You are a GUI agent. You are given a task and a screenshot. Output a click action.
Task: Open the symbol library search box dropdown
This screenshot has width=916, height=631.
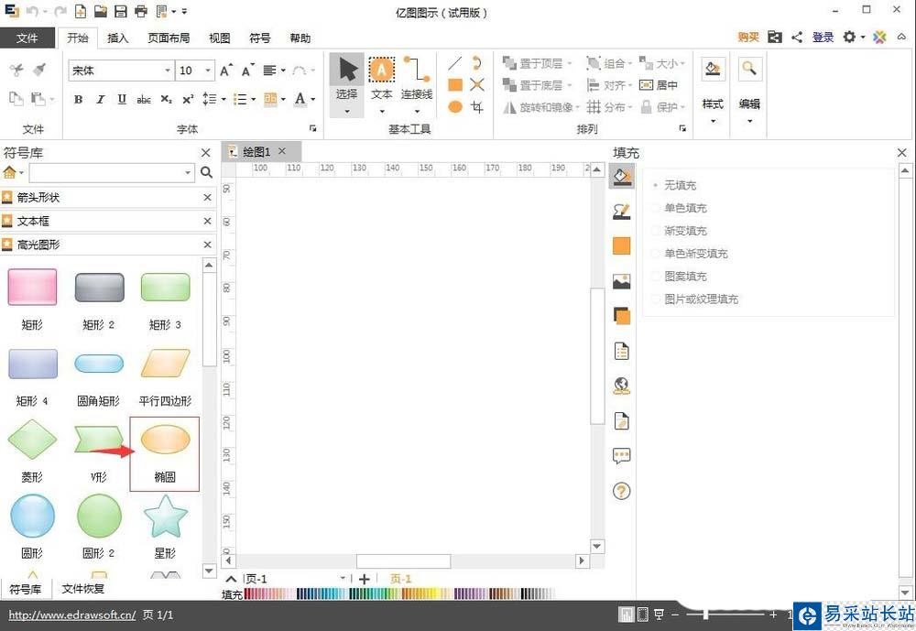pos(188,172)
